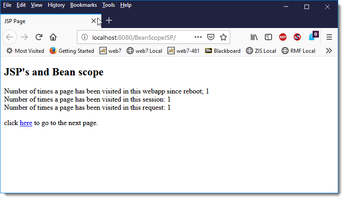Click the 'visited in this request: 1' line
The width and height of the screenshot is (345, 200).
(x=87, y=107)
